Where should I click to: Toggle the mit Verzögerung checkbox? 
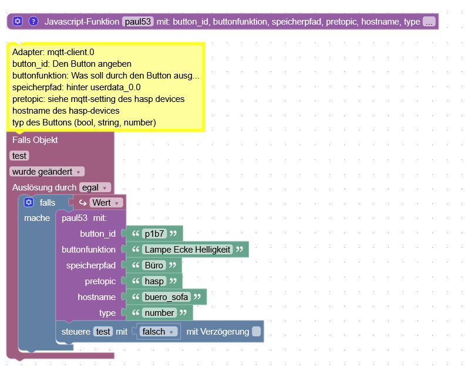click(x=256, y=332)
